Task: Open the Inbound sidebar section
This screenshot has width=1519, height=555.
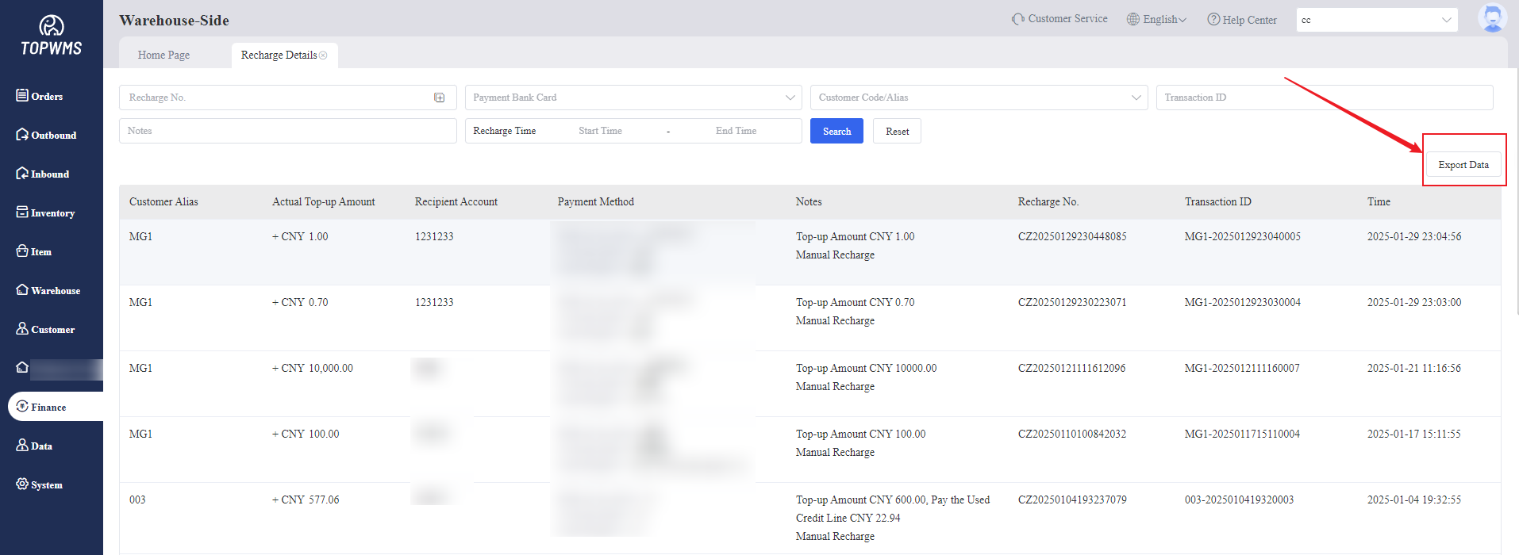Action: 43,174
